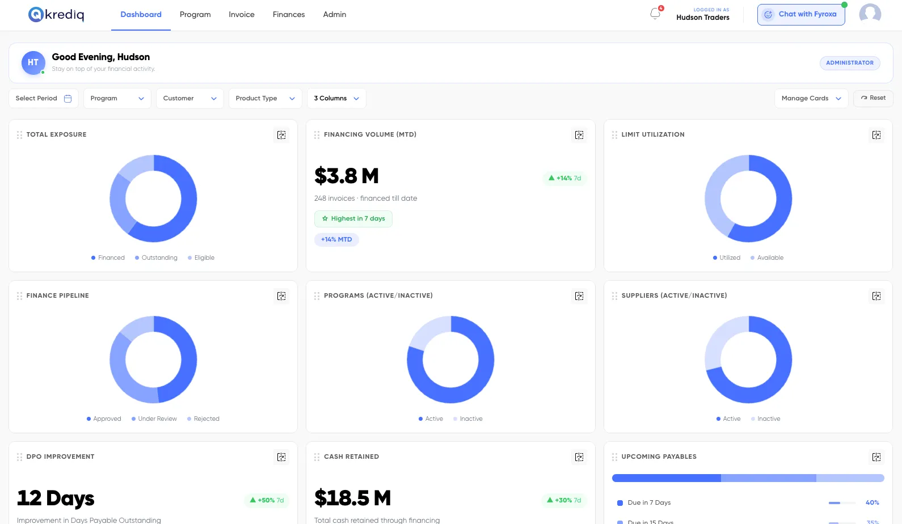Click the Upcoming Payables stacked progress bar

(x=748, y=478)
